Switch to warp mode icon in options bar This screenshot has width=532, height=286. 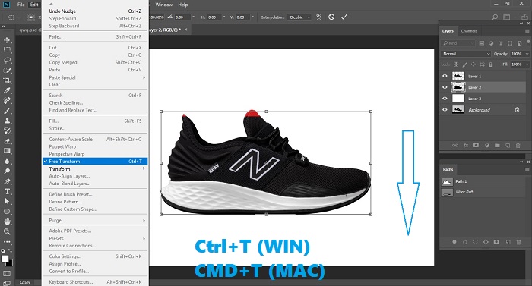319,17
